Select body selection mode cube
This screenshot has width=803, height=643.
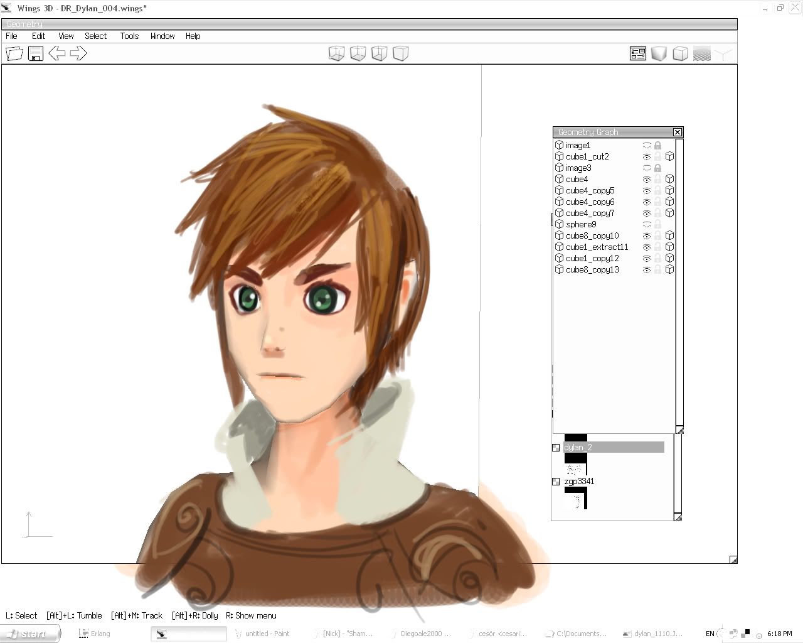(x=401, y=53)
